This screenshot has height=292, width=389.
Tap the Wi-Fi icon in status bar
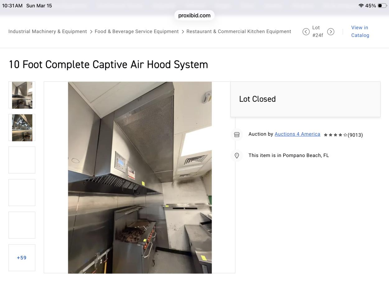pos(361,6)
